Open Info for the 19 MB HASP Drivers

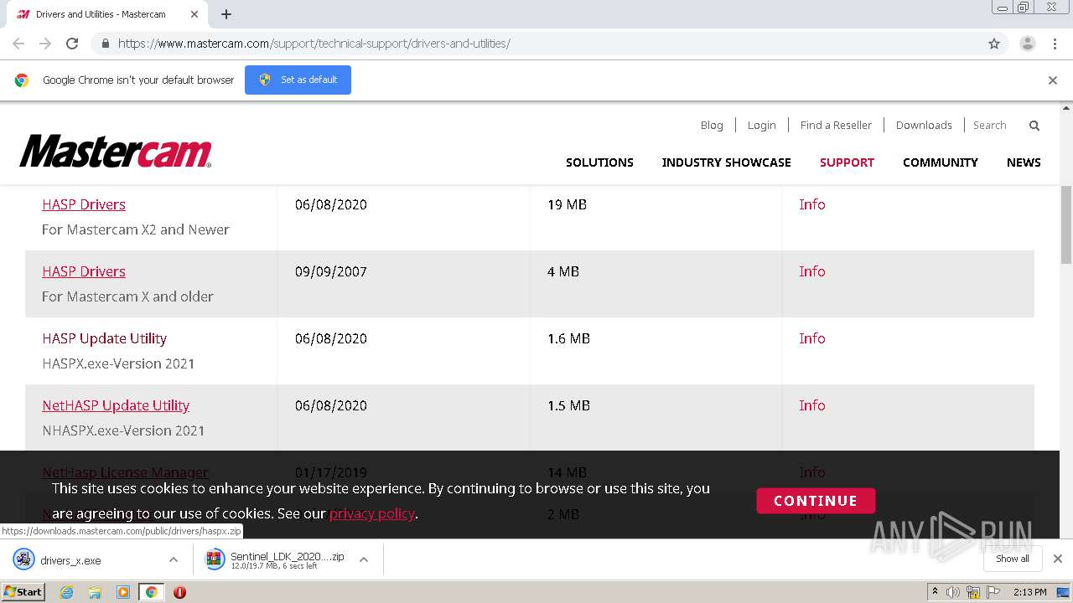[x=812, y=204]
